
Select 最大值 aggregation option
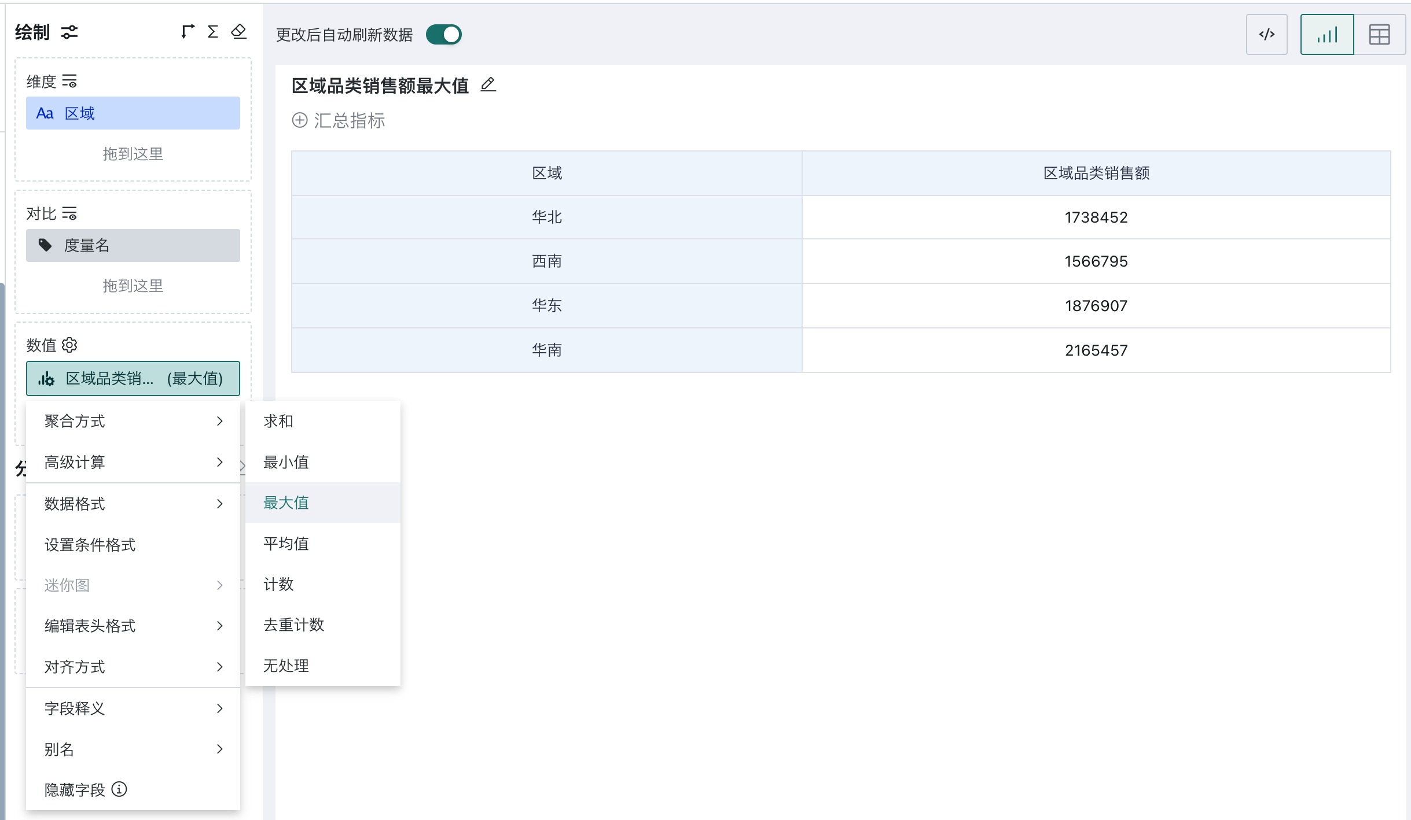pyautogui.click(x=323, y=503)
